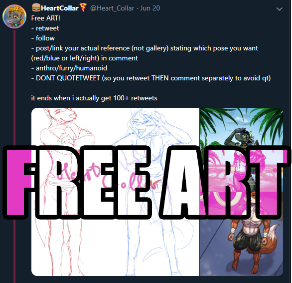Image resolution: width=292 pixels, height=283 pixels.
Task: Open the Jun 20 timestamp permalink
Action: [x=150, y=8]
